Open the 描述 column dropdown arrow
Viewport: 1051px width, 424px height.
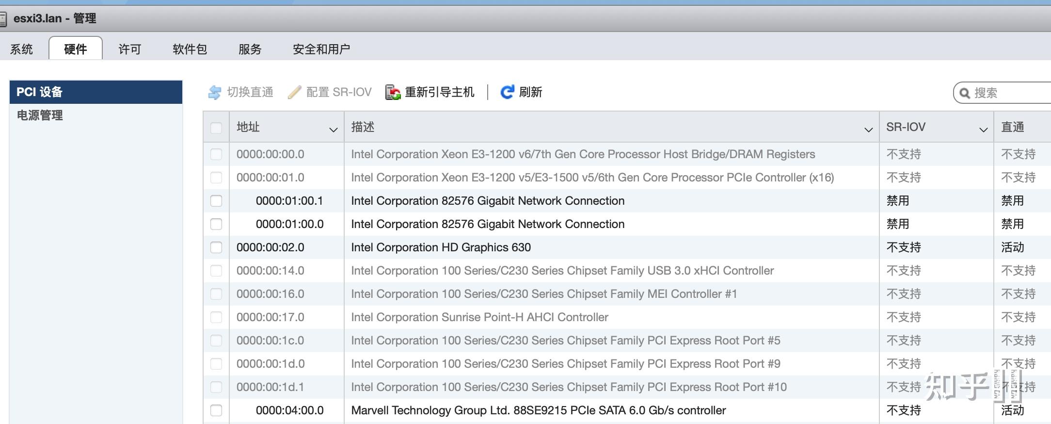868,130
